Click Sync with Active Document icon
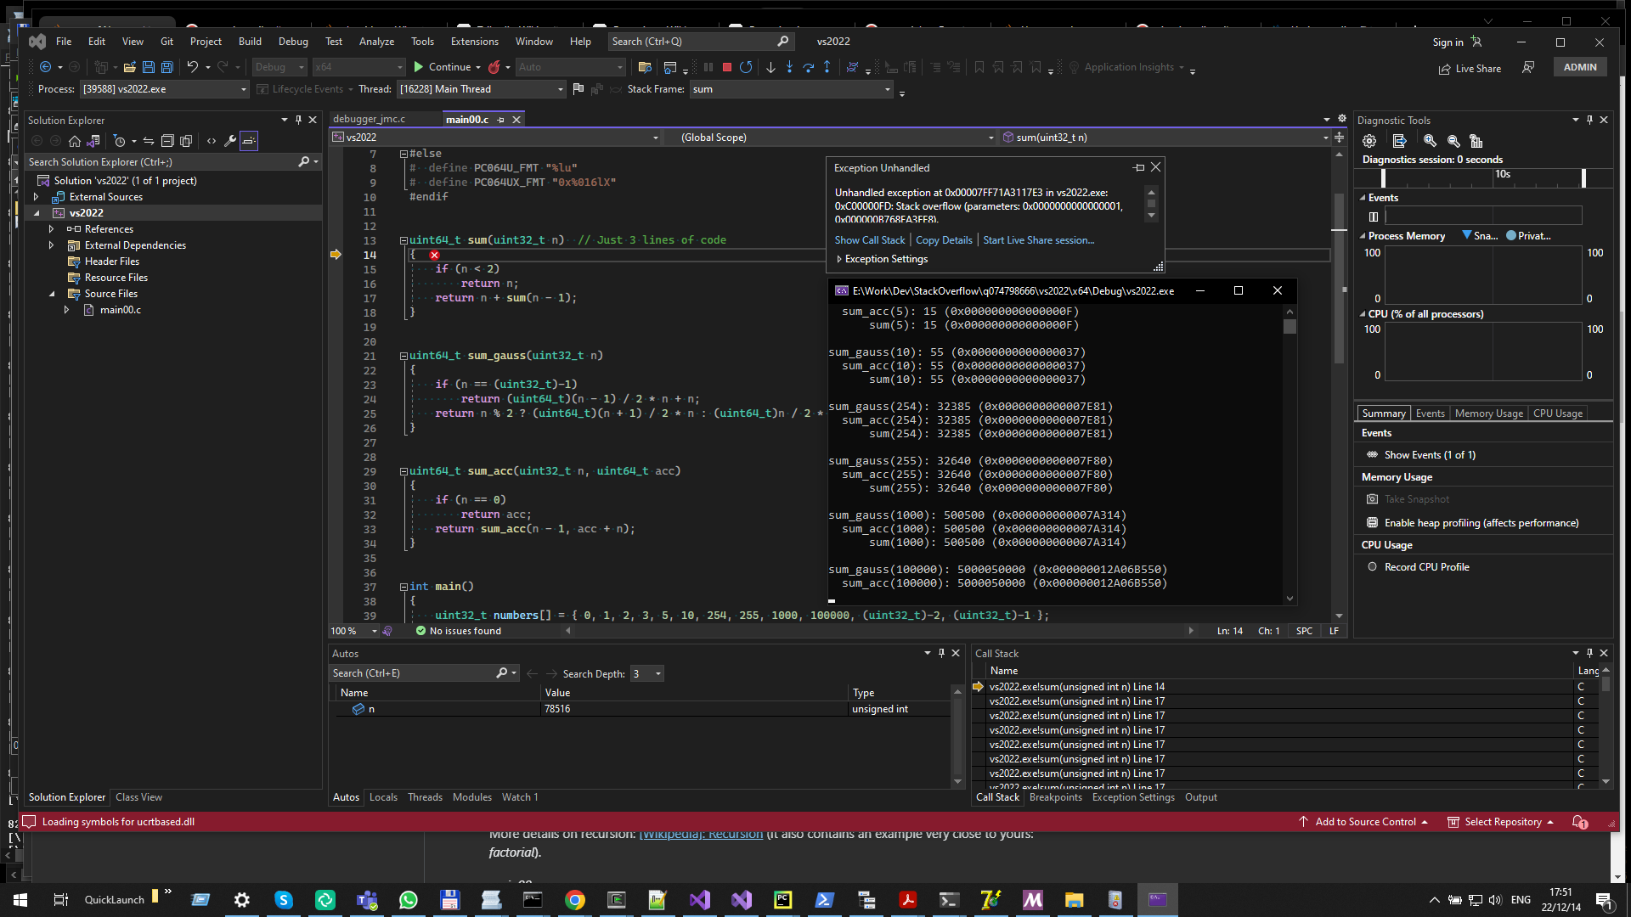This screenshot has height=917, width=1631. tap(149, 141)
